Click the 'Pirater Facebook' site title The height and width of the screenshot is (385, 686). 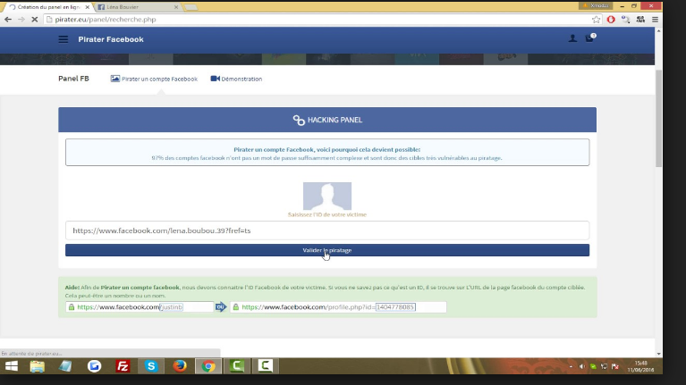coord(111,39)
